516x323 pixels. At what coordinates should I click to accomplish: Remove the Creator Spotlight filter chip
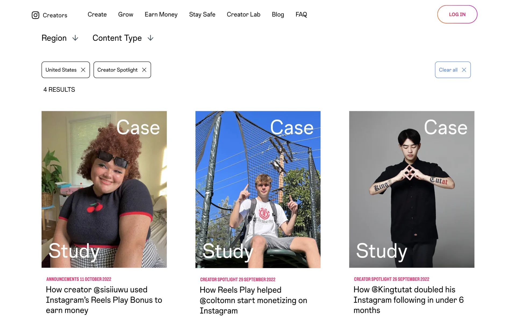144,70
